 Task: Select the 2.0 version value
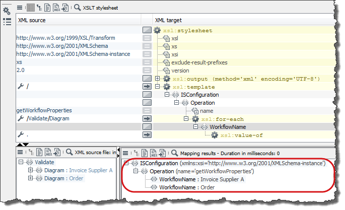coord(21,70)
